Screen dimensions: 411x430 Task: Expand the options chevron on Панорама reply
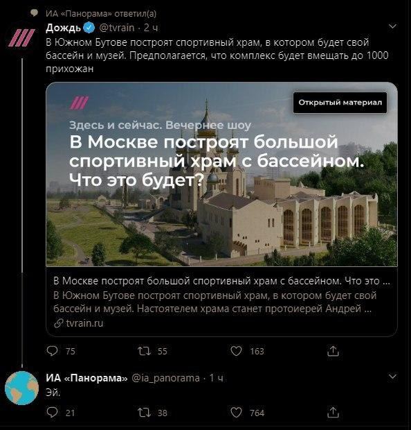(x=393, y=377)
